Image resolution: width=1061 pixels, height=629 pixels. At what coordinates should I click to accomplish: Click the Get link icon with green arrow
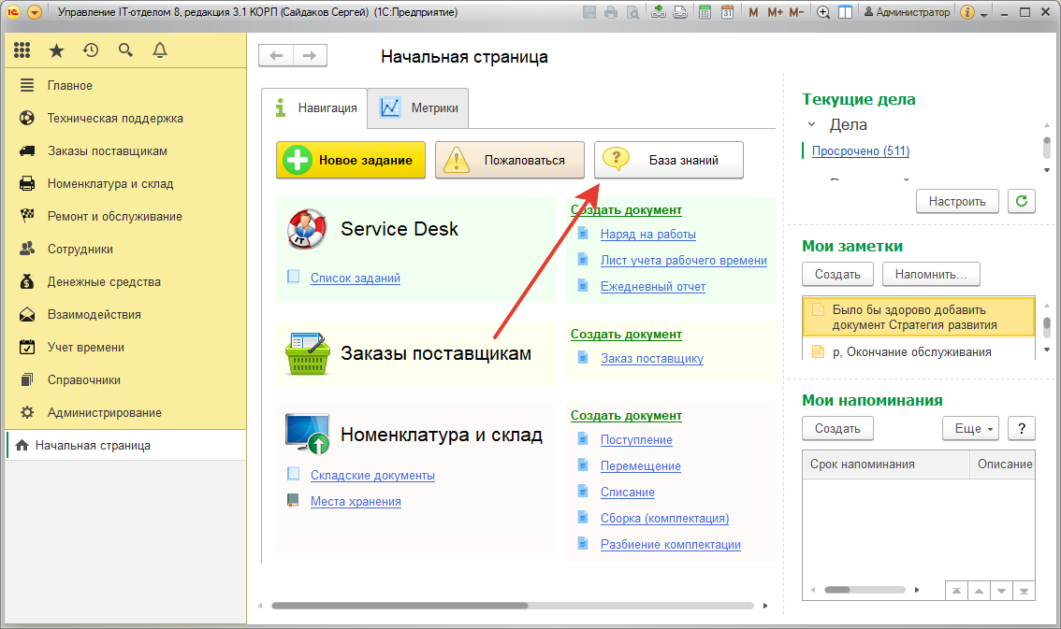pos(659,12)
